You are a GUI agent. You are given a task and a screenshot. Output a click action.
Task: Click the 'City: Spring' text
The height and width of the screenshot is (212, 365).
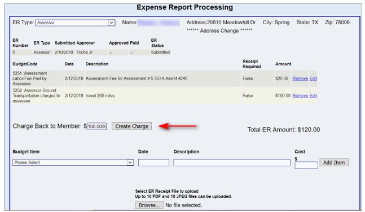(x=276, y=23)
